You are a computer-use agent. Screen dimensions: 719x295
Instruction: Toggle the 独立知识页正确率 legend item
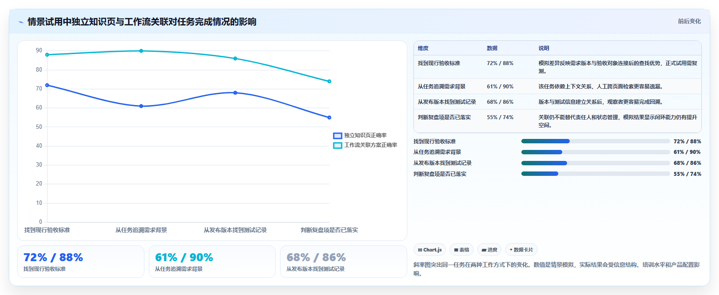[x=360, y=135]
